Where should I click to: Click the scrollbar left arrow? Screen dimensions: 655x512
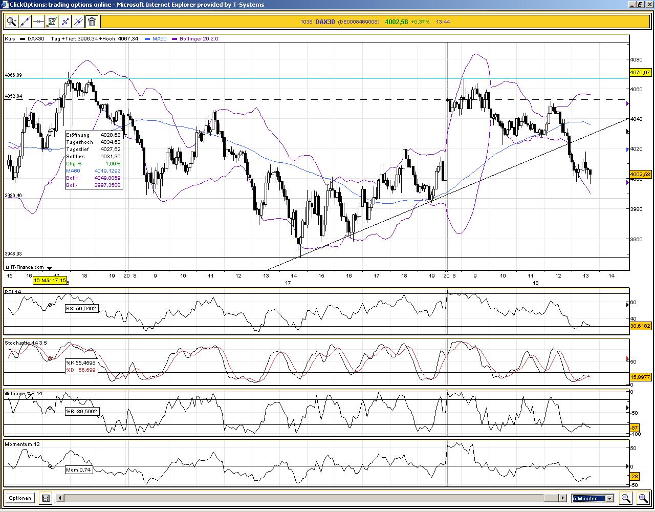tap(60, 498)
